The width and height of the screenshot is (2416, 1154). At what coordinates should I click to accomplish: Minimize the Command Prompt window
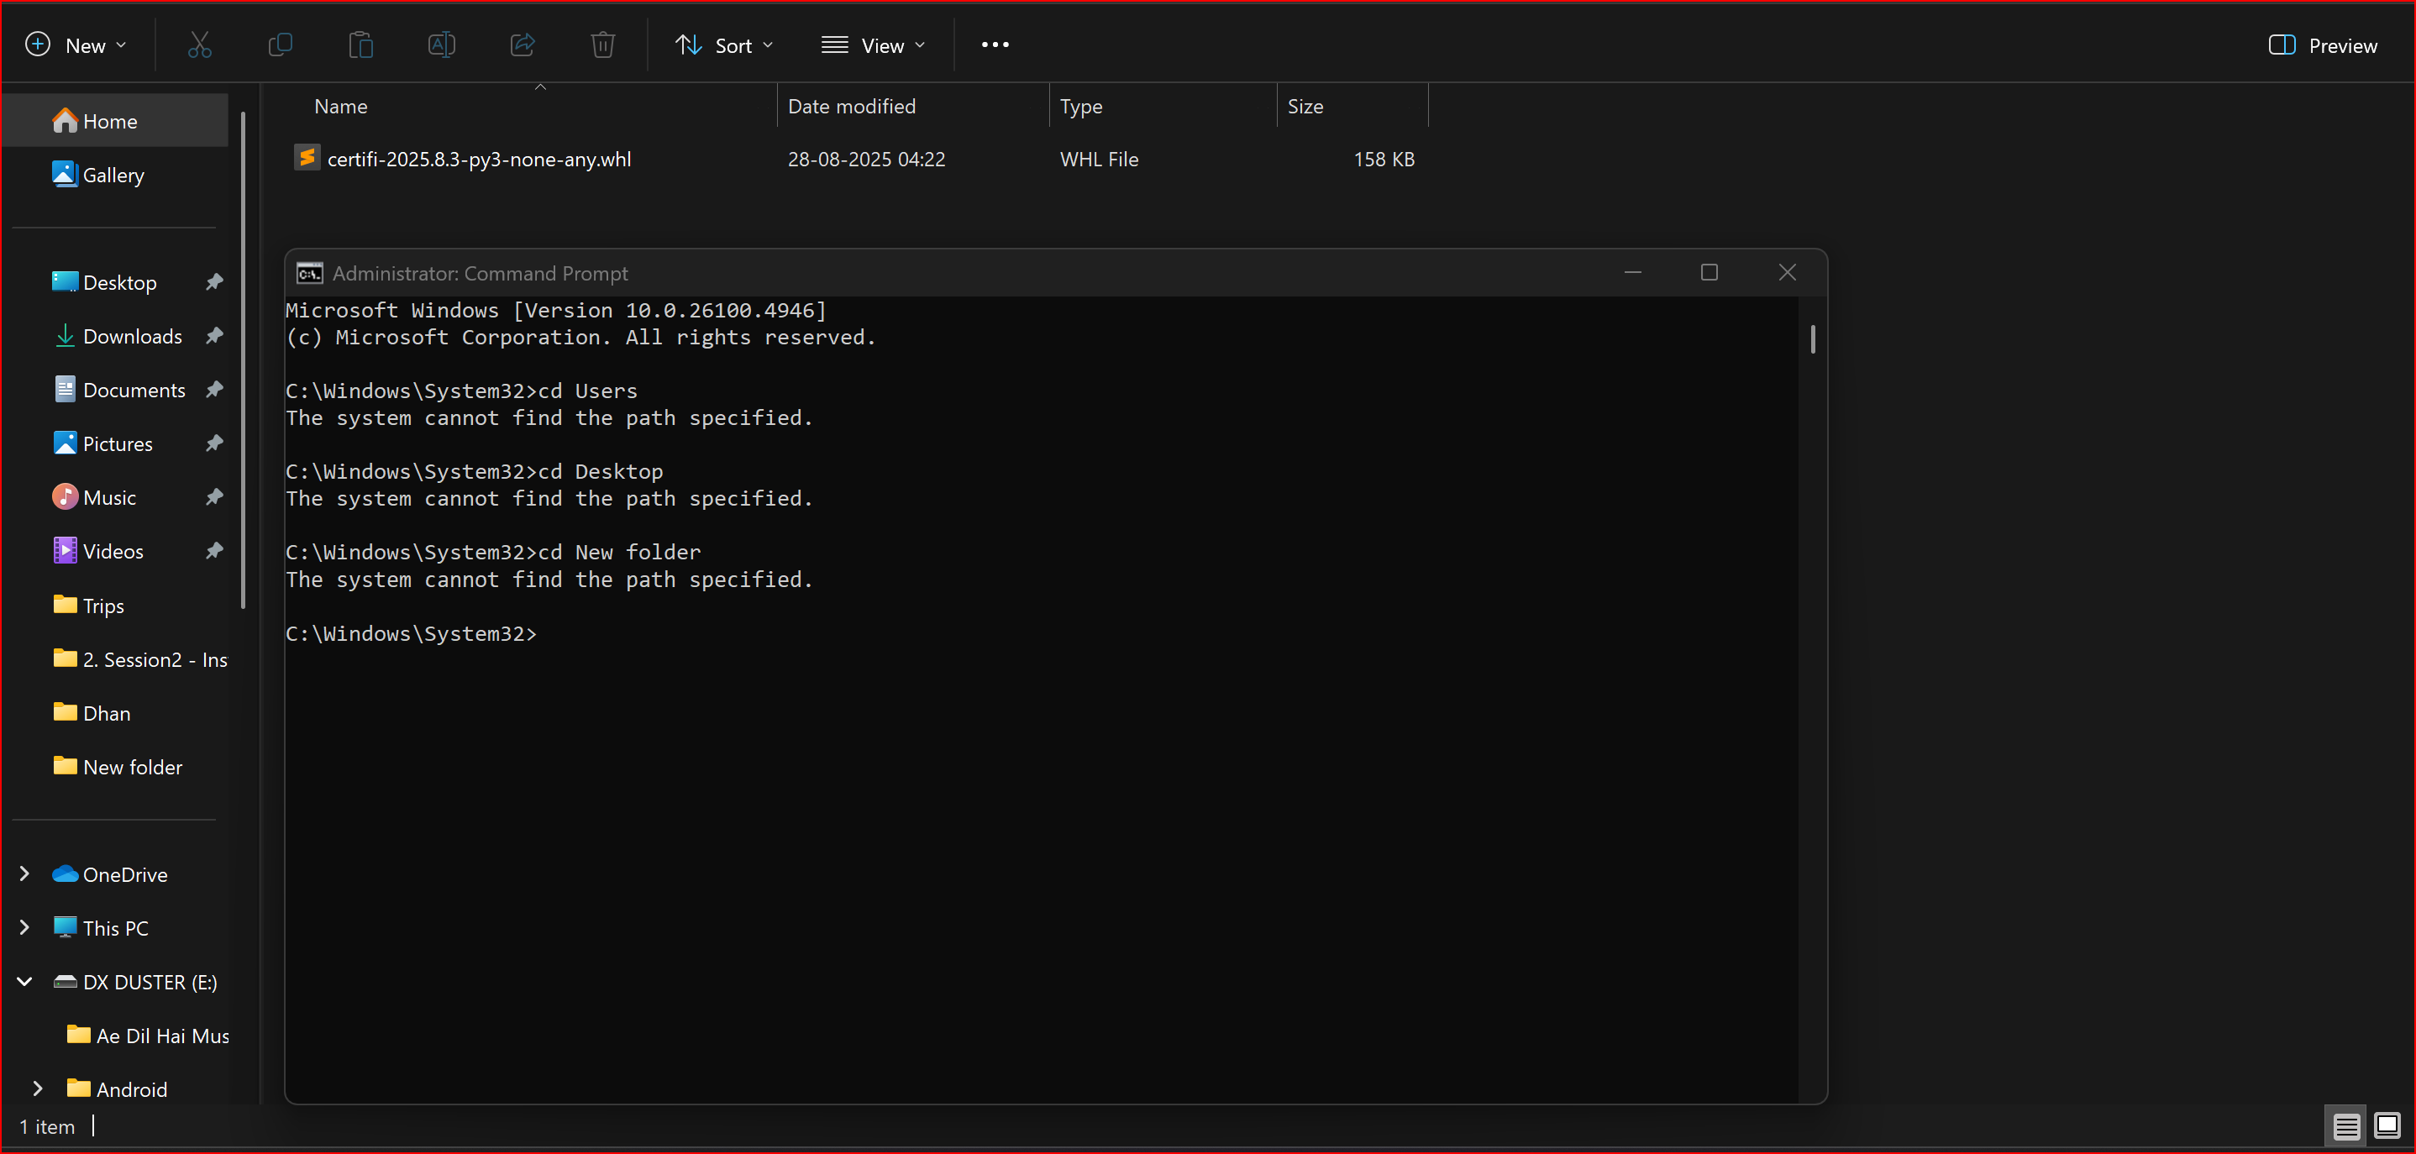[1633, 272]
